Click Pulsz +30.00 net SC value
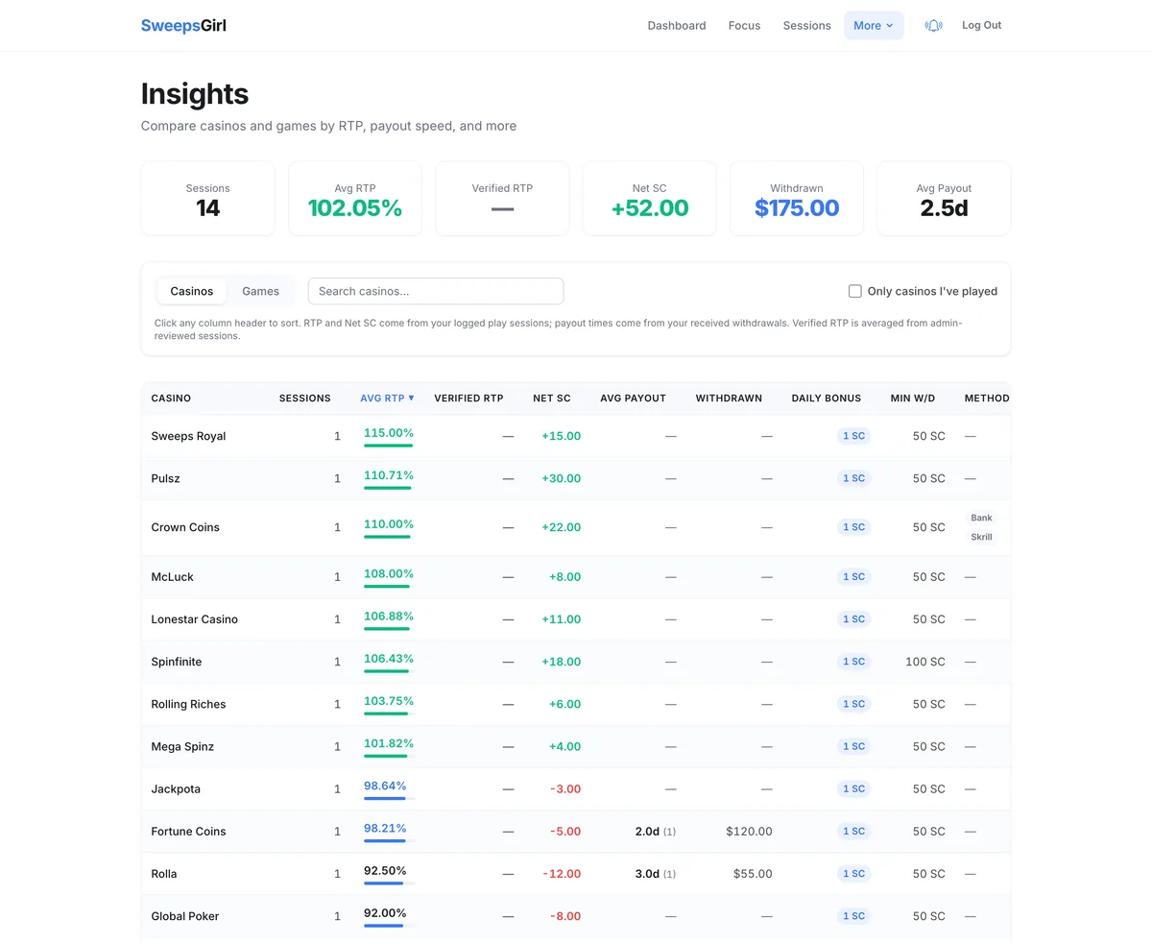Screen dimensions: 1152x944 point(561,478)
